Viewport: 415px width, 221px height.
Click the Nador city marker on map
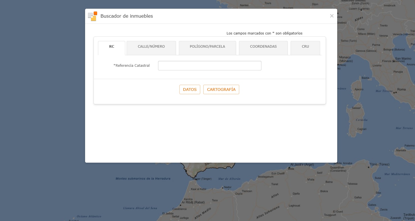click(227, 187)
